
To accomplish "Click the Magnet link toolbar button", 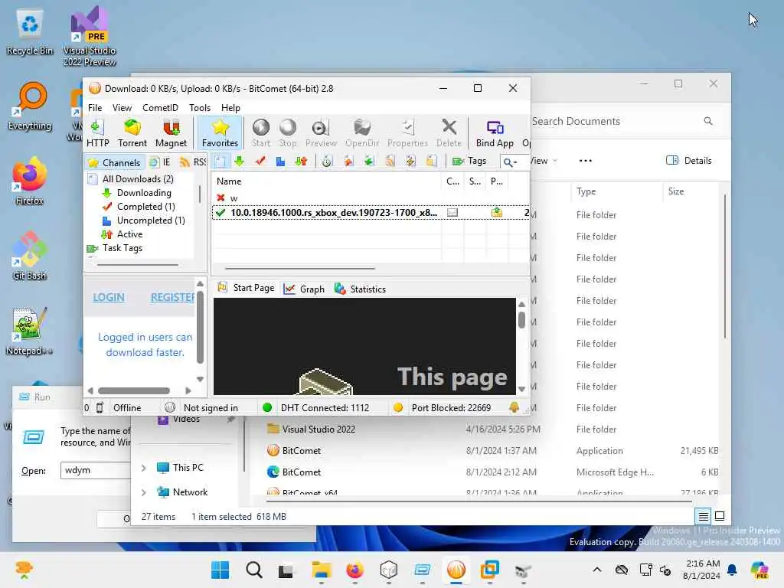I will click(x=171, y=133).
